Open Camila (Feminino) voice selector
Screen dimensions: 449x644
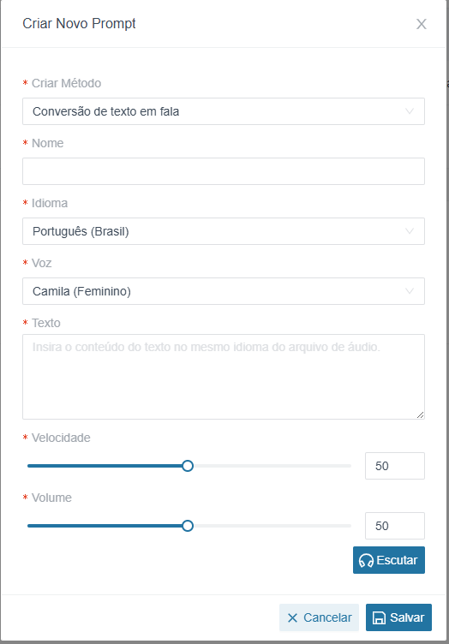click(x=224, y=291)
